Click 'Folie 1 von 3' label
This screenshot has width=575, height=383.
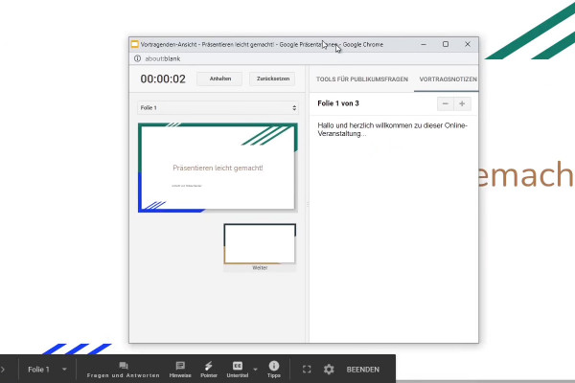pyautogui.click(x=338, y=103)
